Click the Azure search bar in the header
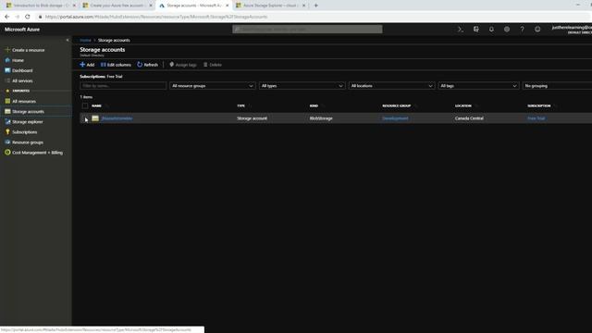Screen dimensions: 592x333 [x=307, y=29]
